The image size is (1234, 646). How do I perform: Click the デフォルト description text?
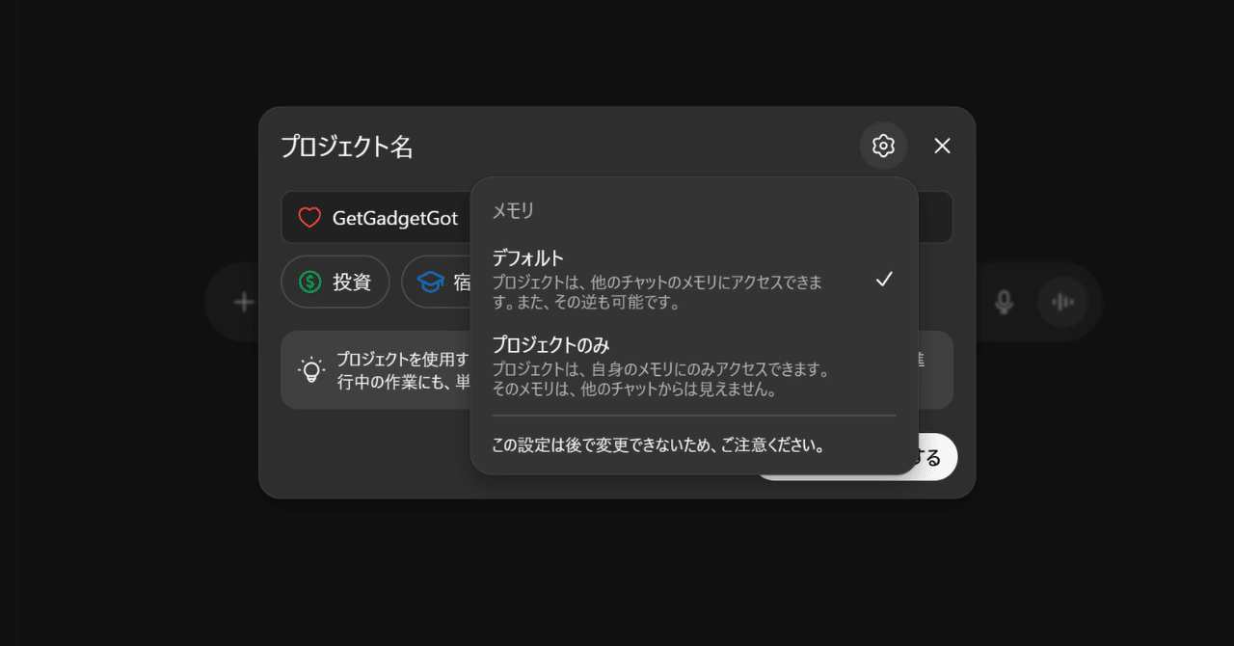[657, 293]
